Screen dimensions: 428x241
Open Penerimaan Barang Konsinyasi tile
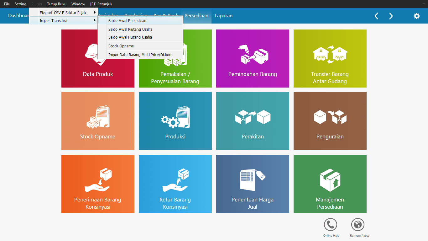98,184
